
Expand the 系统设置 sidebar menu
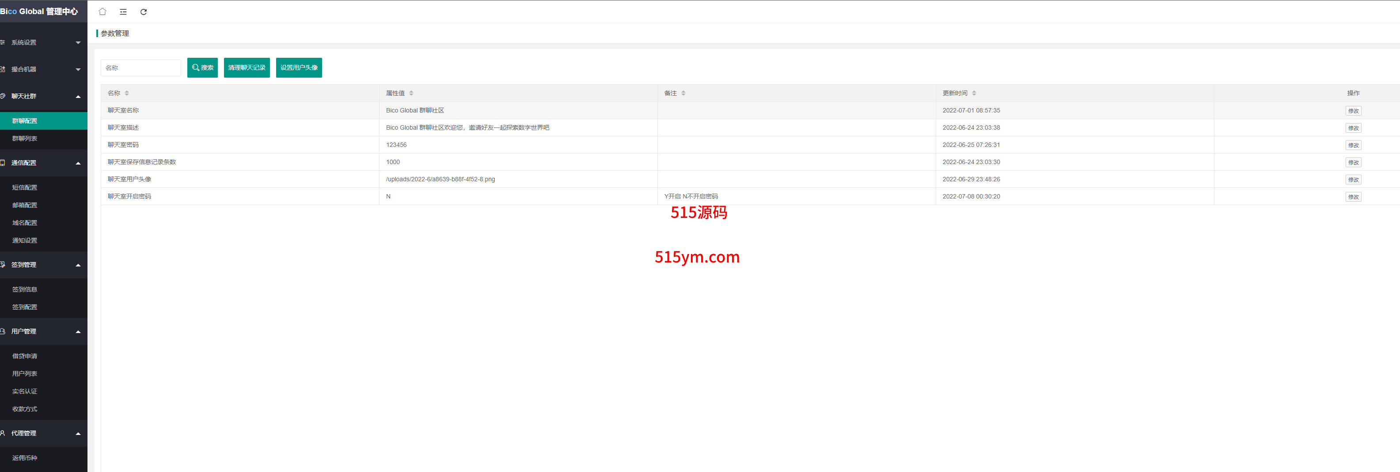tap(43, 42)
